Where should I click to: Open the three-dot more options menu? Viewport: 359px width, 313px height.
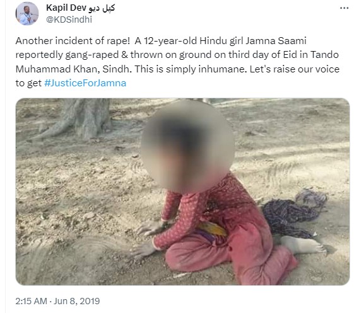tap(344, 8)
